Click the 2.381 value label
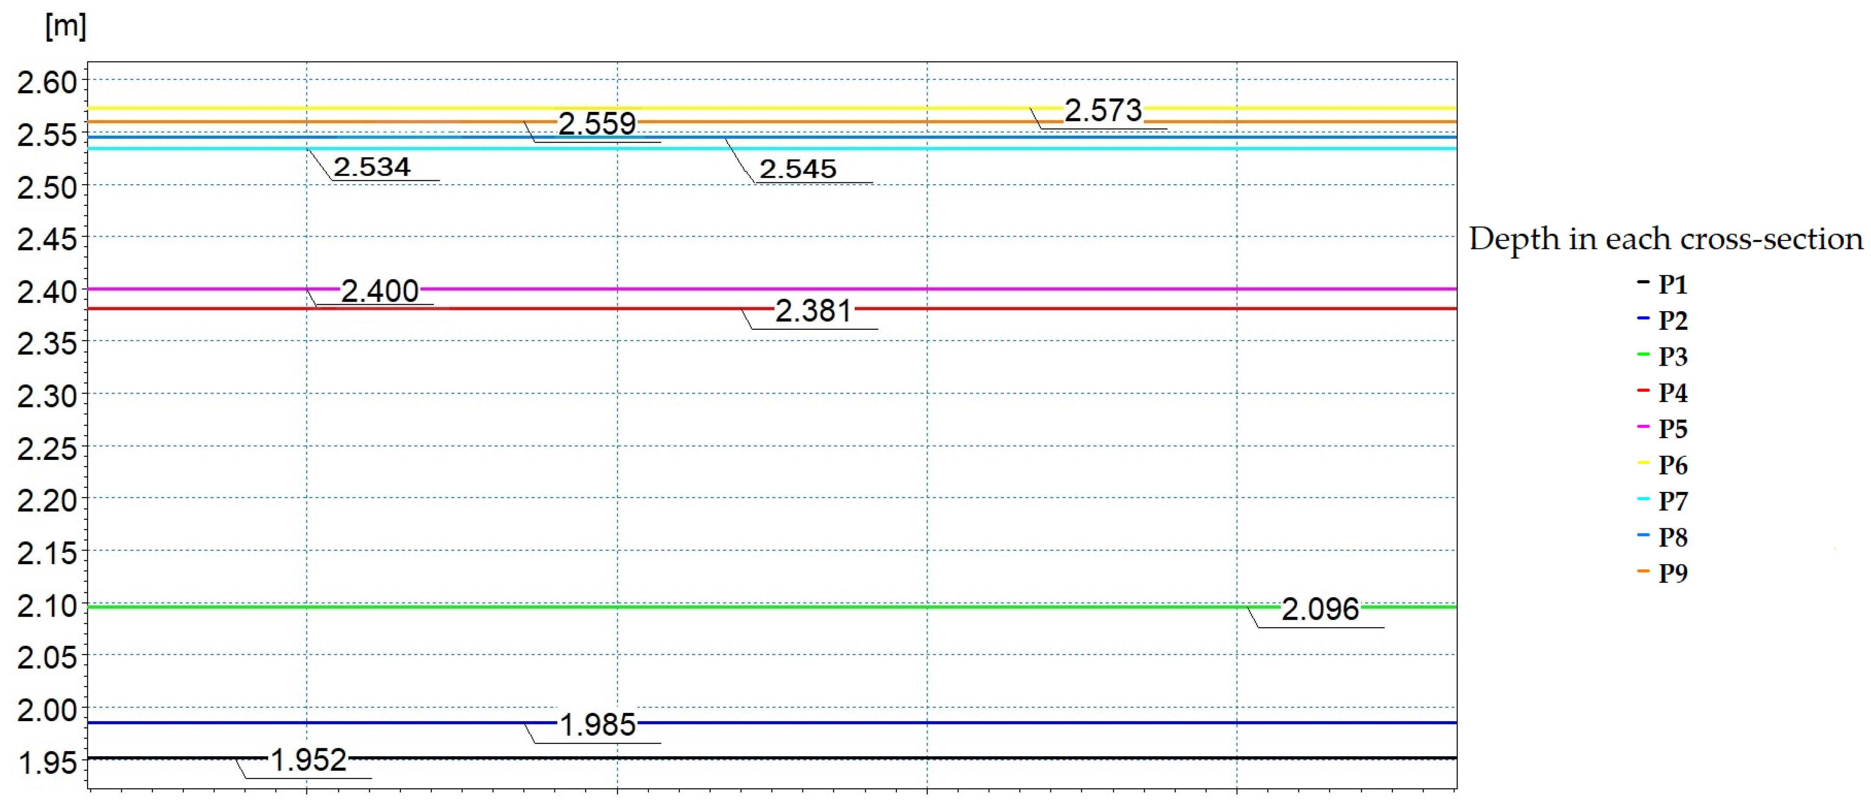The image size is (1871, 807). tap(813, 311)
